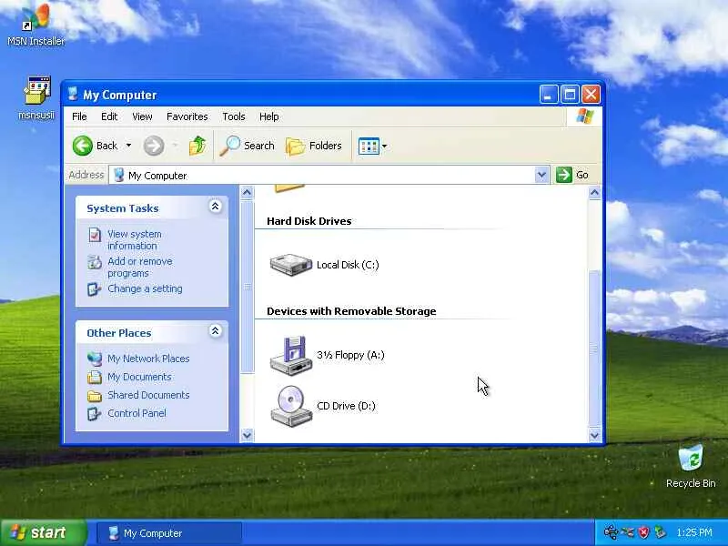Image resolution: width=728 pixels, height=546 pixels.
Task: Open My Network Places link
Action: (148, 359)
